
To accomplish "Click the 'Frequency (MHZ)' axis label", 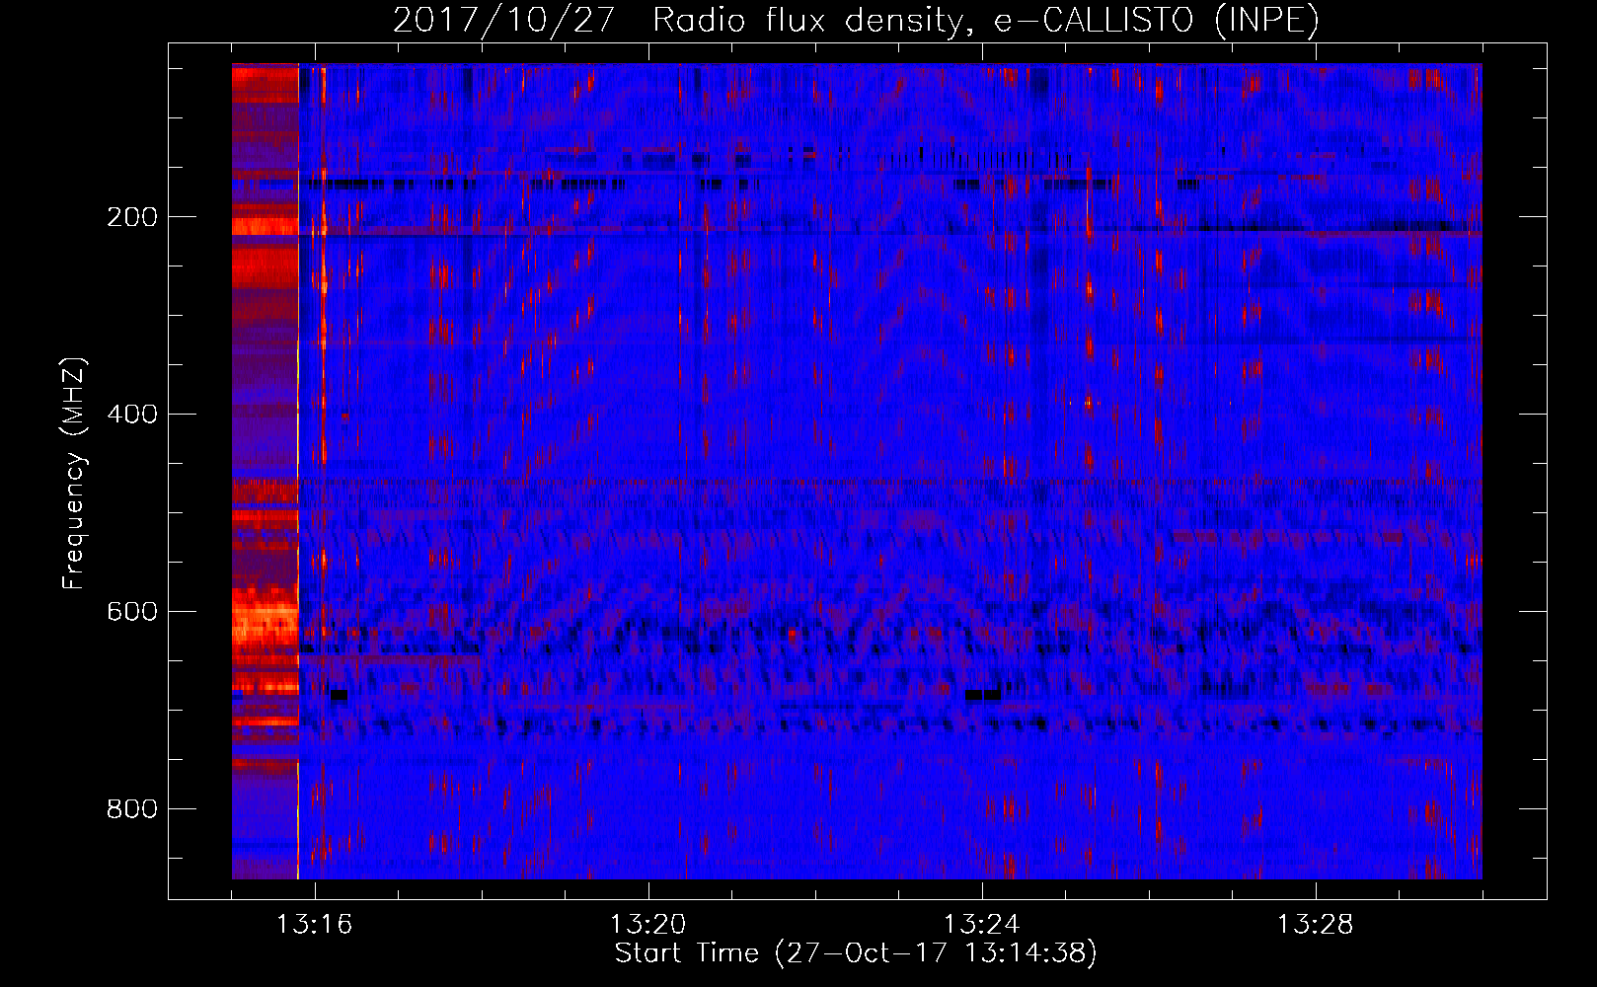I will coord(74,474).
